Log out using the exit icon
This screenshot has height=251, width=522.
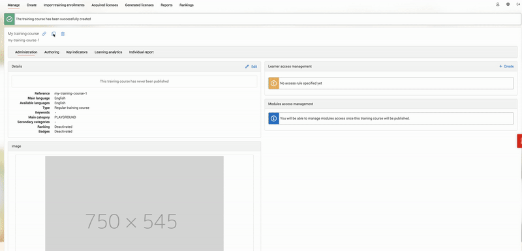(518, 5)
